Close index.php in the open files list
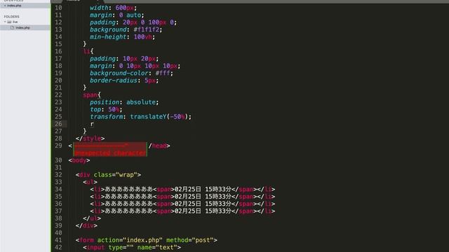The height and width of the screenshot is (252, 449). [x=5, y=6]
